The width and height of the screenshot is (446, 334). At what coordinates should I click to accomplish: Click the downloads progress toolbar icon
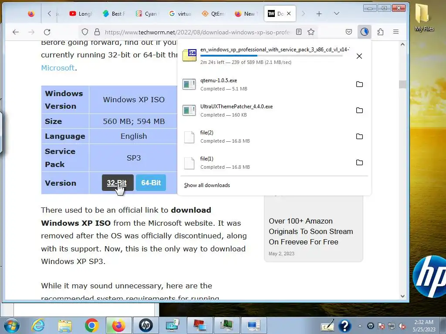coord(365,32)
